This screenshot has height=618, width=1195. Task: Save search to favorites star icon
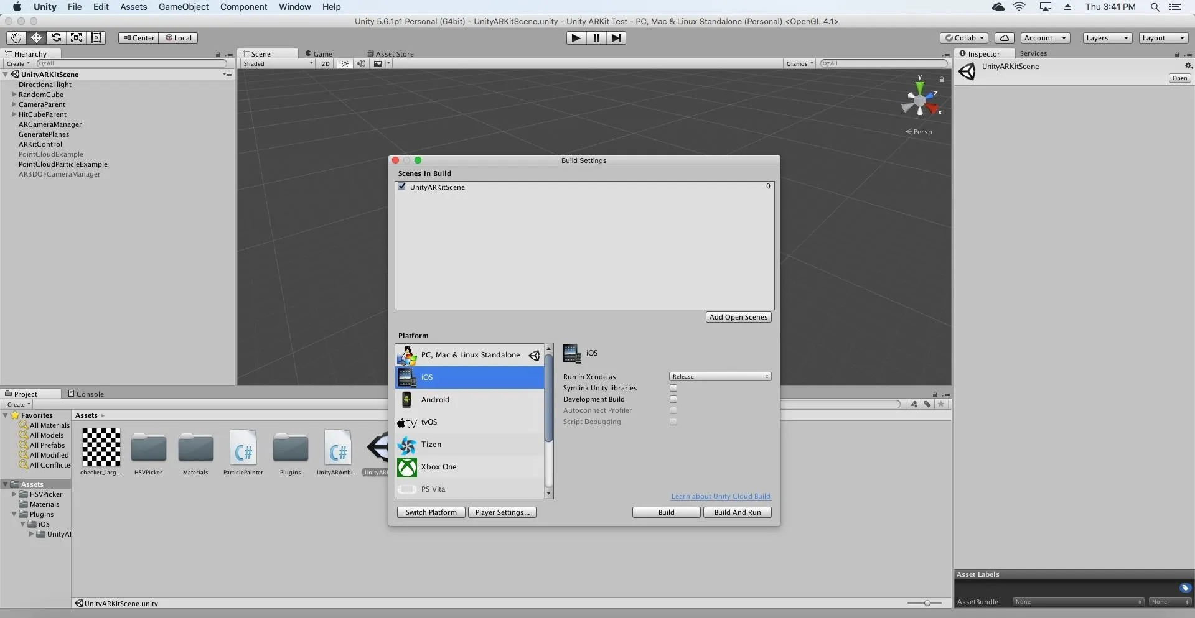pyautogui.click(x=941, y=404)
